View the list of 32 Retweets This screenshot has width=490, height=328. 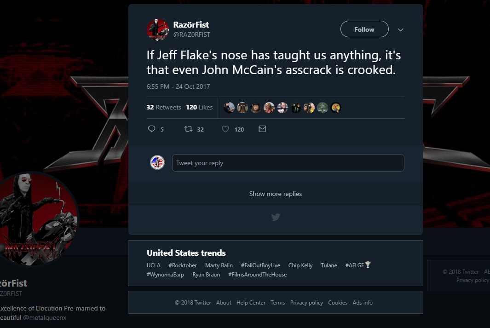164,107
